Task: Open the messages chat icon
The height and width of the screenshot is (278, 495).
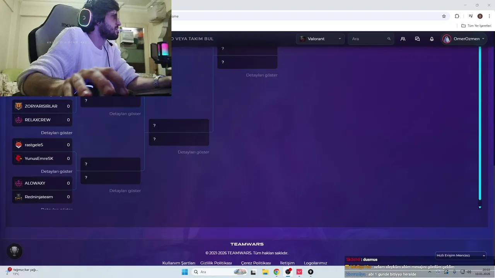Action: pyautogui.click(x=417, y=39)
